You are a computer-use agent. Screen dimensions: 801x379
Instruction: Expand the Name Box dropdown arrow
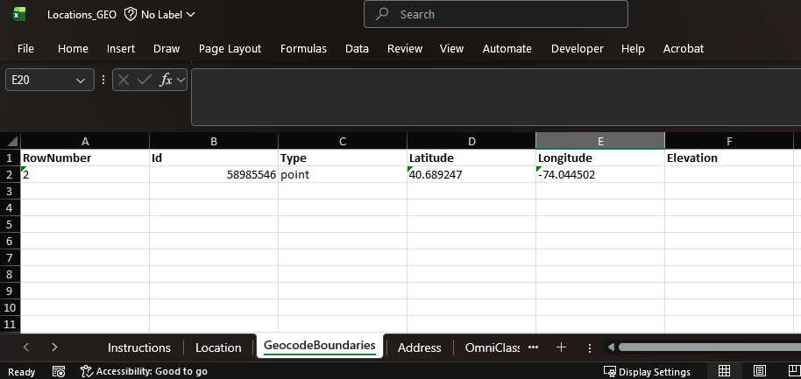[x=82, y=80]
